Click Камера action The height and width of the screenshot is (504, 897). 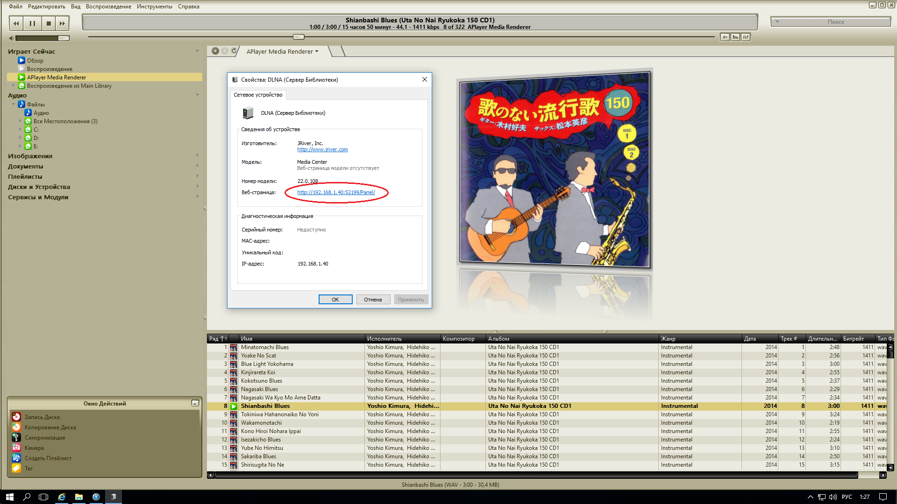(x=34, y=448)
